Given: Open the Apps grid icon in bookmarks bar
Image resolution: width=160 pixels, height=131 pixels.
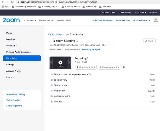Looking at the screenshot, I should 3,7.
